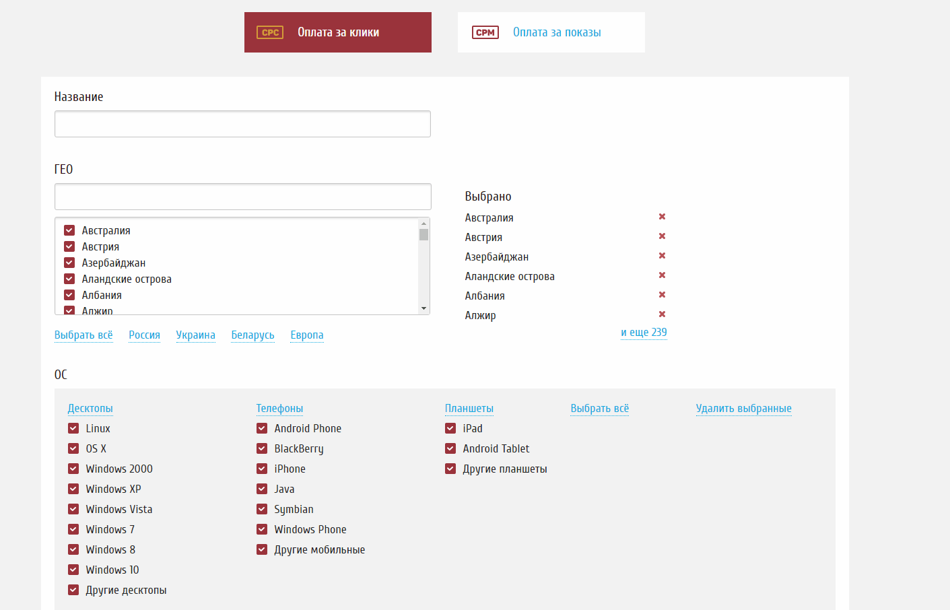Toggle the Windows 10 checkbox
The image size is (950, 610).
73,570
